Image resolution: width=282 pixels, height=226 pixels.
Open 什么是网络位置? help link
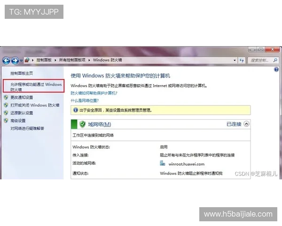[x=85, y=101]
